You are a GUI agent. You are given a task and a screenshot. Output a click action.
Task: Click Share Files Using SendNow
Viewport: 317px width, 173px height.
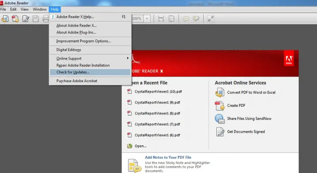249,119
